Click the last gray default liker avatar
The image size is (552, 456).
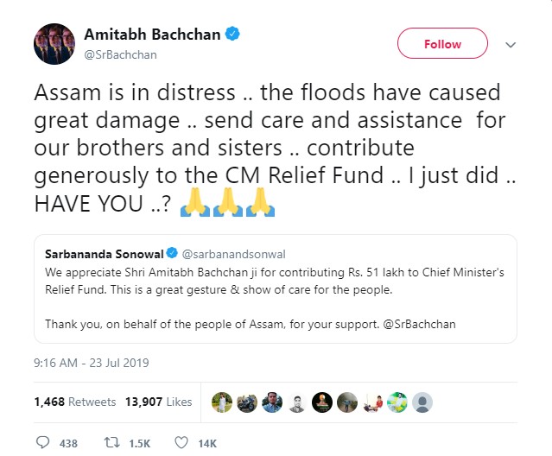pyautogui.click(x=422, y=402)
